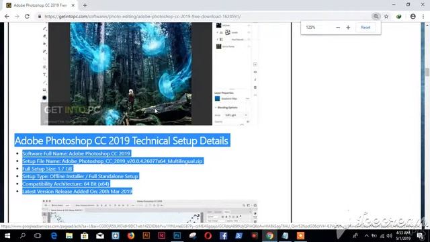
Task: Select the Adobe Photoshop CC 2019 Free tab
Action: point(40,5)
